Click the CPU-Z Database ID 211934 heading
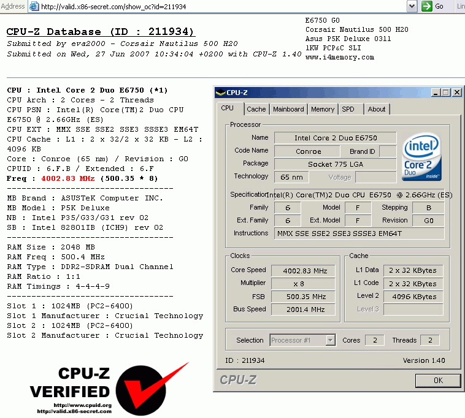The image size is (465, 418). point(101,31)
